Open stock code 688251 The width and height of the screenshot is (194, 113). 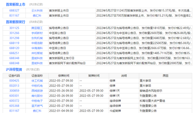point(14,53)
